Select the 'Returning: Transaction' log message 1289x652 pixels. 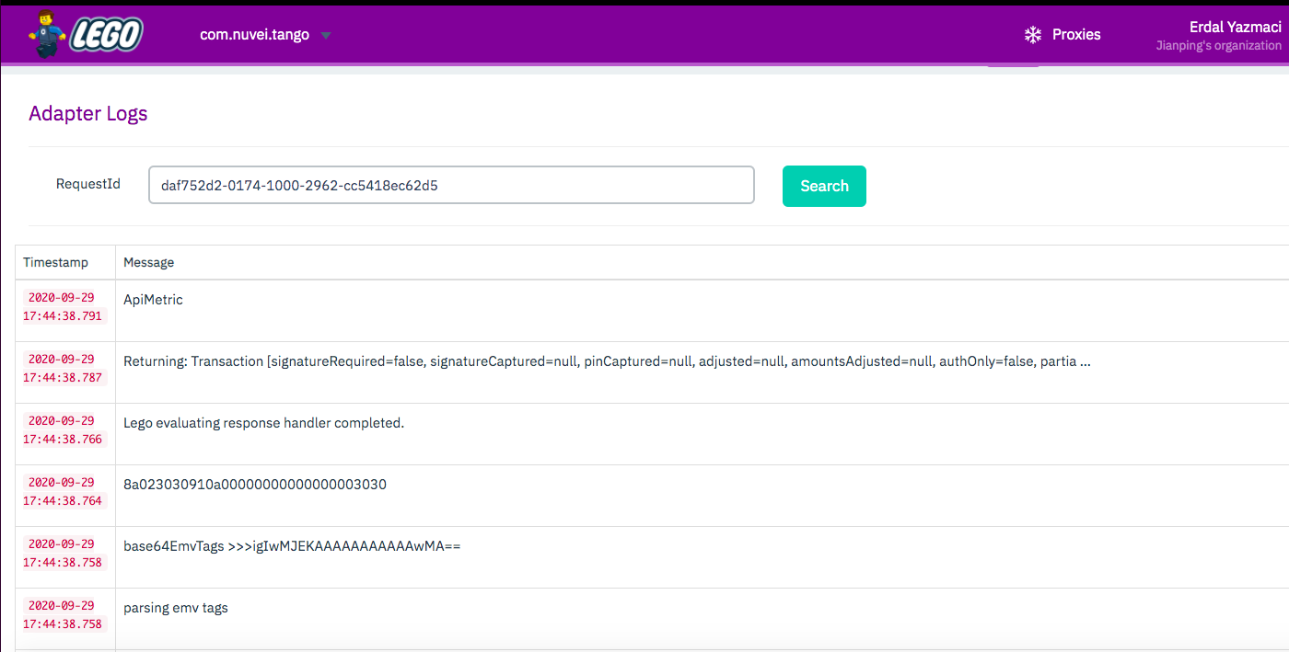(607, 361)
